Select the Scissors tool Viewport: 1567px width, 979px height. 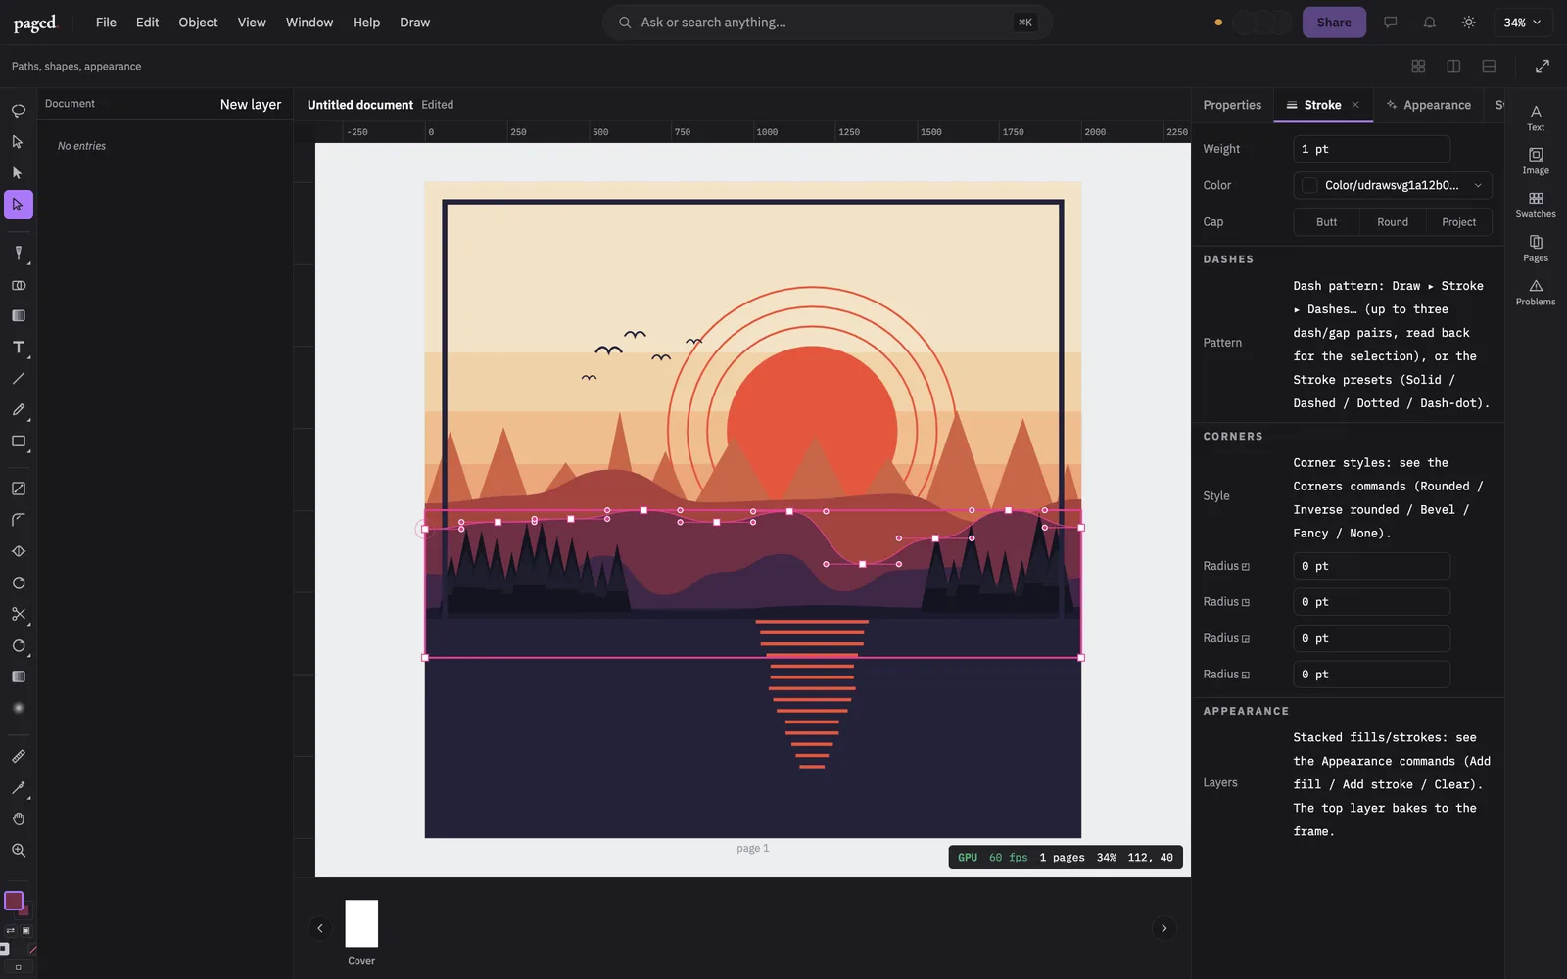(x=18, y=614)
